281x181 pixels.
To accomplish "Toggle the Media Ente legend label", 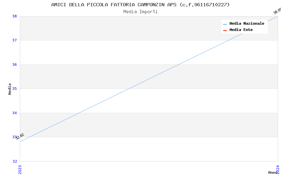I will coord(241,30).
